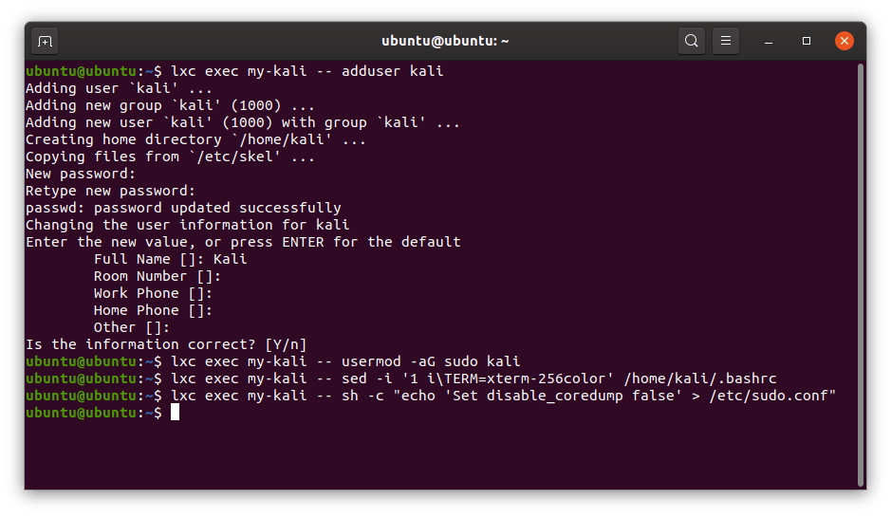This screenshot has width=891, height=517.
Task: Maximize the terminal window
Action: (807, 41)
